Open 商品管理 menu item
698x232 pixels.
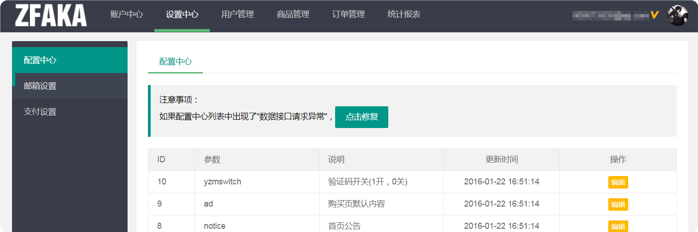(x=293, y=14)
